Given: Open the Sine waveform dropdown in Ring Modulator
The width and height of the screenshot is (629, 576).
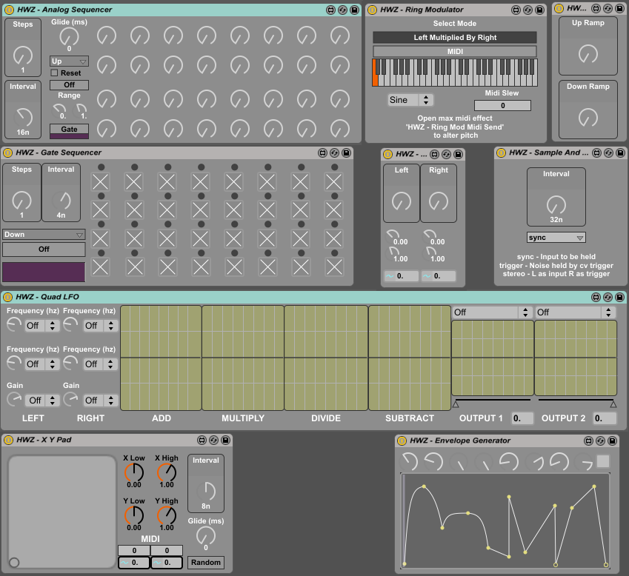Looking at the screenshot, I should coord(410,100).
